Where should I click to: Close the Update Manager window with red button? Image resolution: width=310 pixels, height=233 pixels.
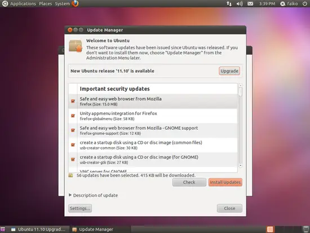[70, 30]
